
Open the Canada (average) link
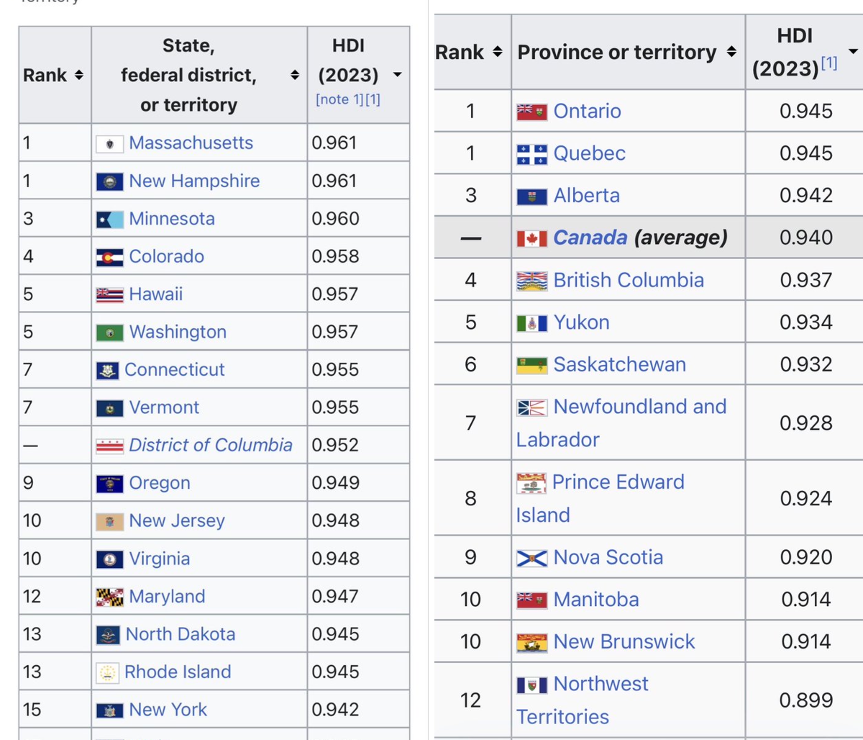(590, 237)
